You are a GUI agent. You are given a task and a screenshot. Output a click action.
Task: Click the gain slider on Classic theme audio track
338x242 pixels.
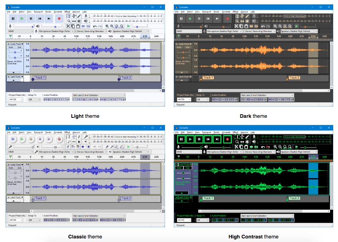coord(15,173)
